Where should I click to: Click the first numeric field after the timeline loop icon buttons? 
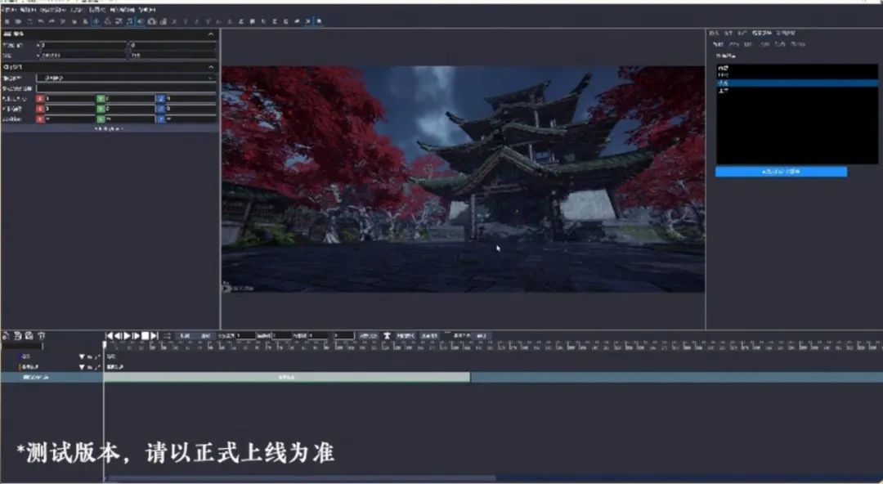245,336
